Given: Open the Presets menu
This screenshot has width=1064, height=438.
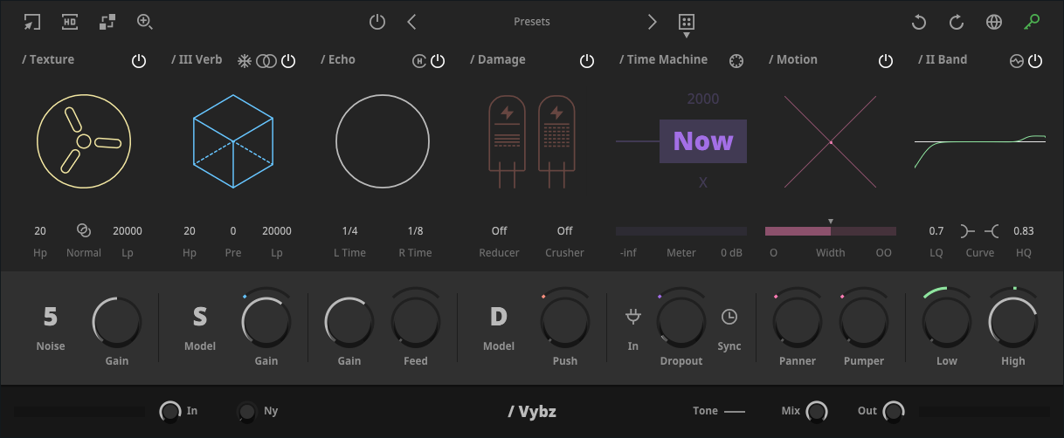Looking at the screenshot, I should [532, 22].
